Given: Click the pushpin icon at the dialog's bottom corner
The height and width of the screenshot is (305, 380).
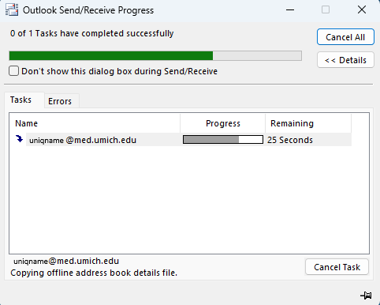Looking at the screenshot, I should [366, 296].
